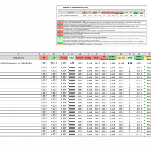Click the Payments header cell
Image resolution: width=151 pixels, height=151 pixels.
click(x=80, y=58)
